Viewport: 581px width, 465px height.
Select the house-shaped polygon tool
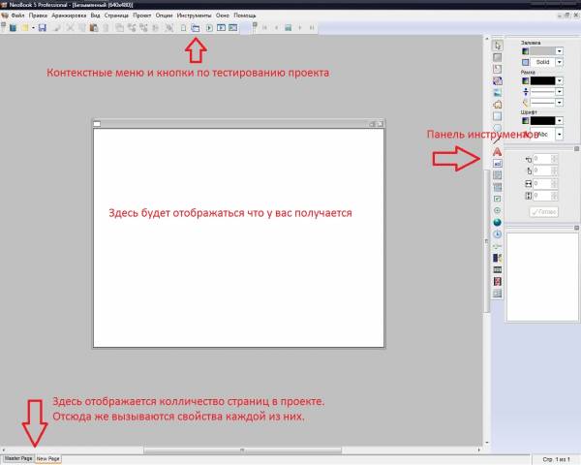497,105
